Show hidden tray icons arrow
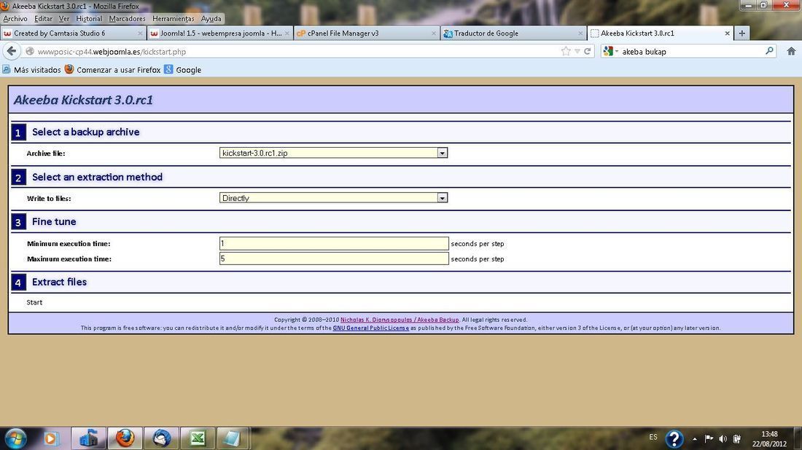Screen dimensions: 802x450 [x=695, y=439]
